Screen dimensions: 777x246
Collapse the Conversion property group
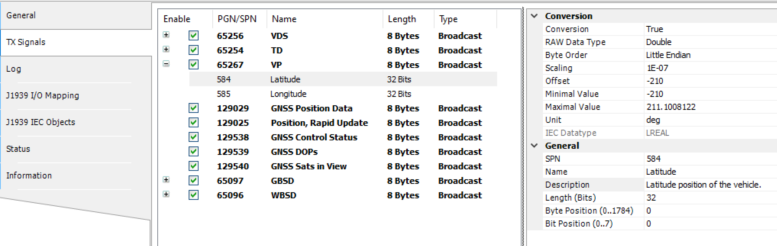click(535, 16)
